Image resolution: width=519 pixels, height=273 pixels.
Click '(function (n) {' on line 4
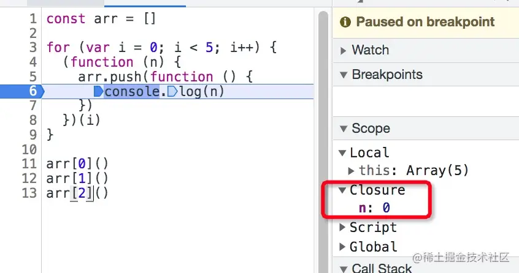point(121,62)
